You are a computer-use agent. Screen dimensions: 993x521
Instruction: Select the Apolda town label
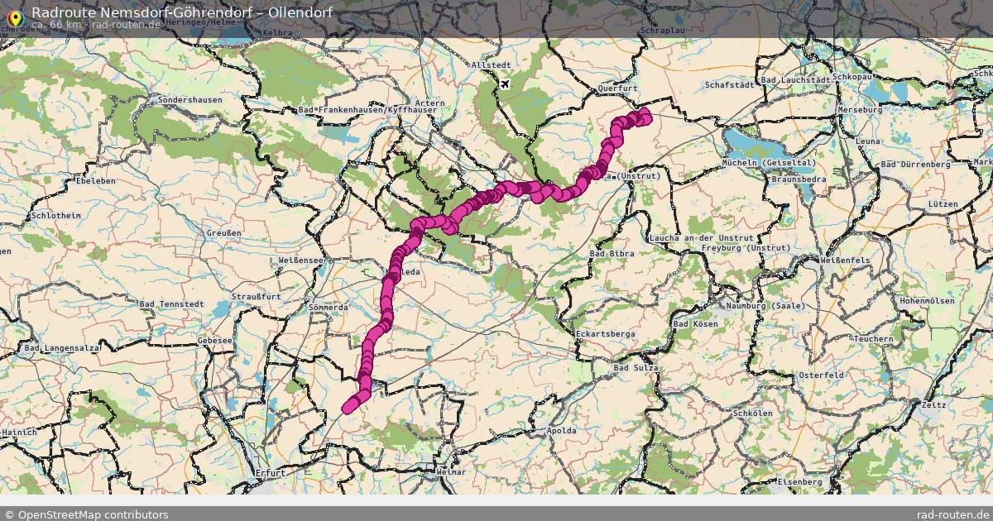click(x=563, y=432)
